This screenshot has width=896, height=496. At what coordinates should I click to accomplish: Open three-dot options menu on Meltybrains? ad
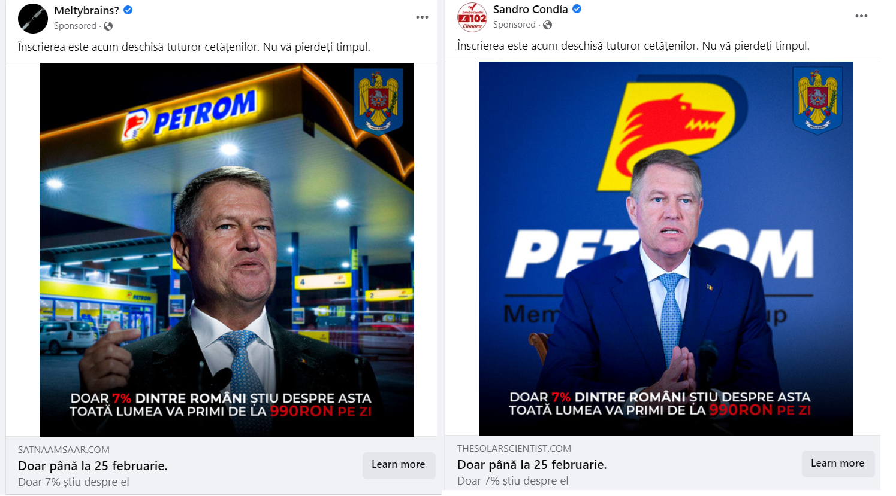pos(422,17)
